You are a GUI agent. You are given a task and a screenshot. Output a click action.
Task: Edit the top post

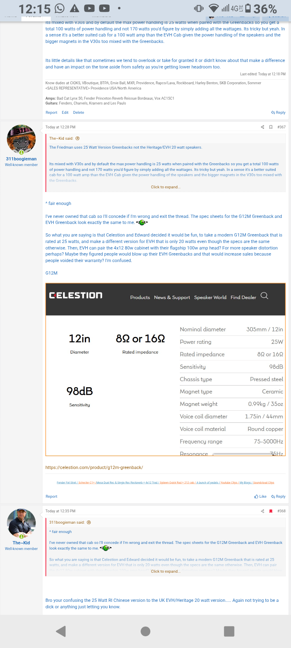click(65, 113)
